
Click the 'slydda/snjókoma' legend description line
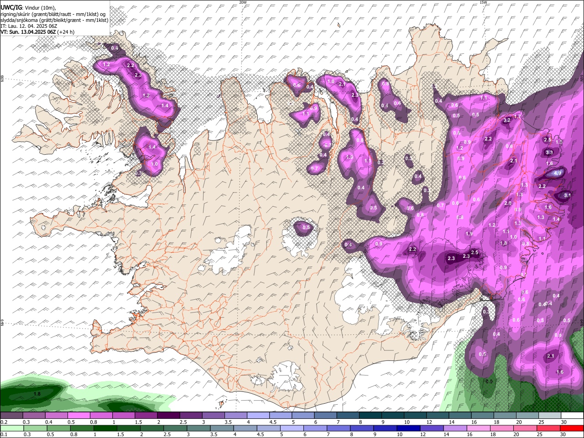click(x=54, y=20)
